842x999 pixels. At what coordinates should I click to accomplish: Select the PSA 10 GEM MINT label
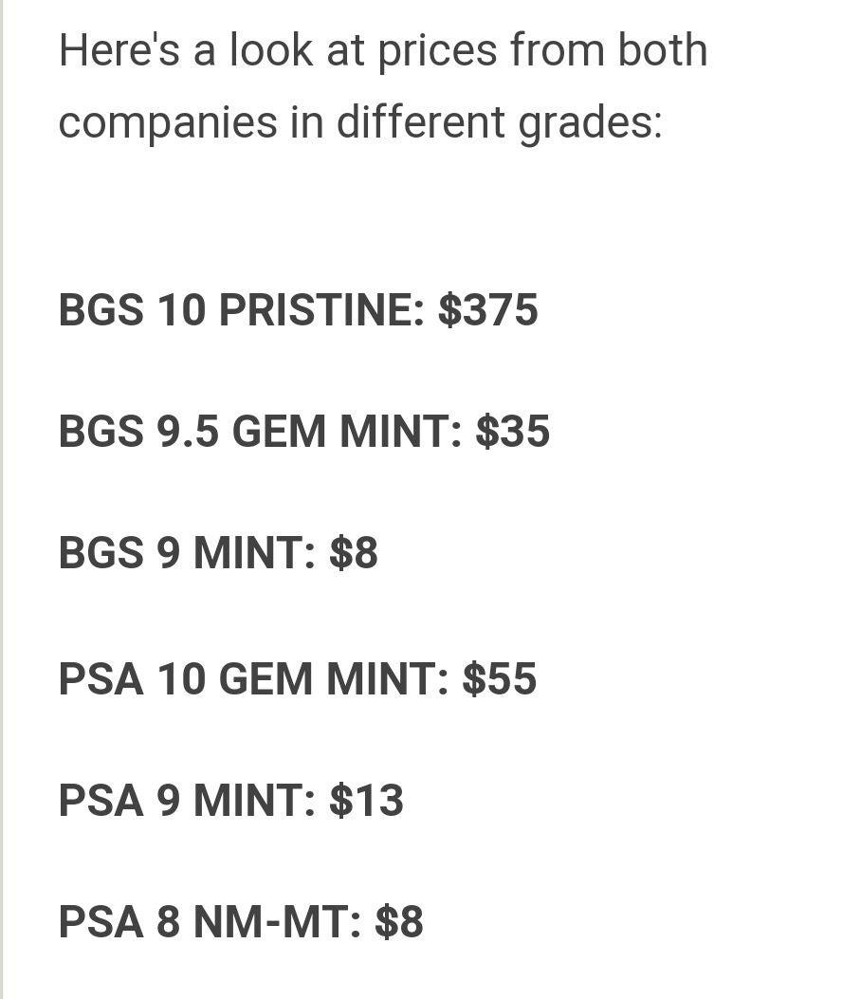click(253, 678)
